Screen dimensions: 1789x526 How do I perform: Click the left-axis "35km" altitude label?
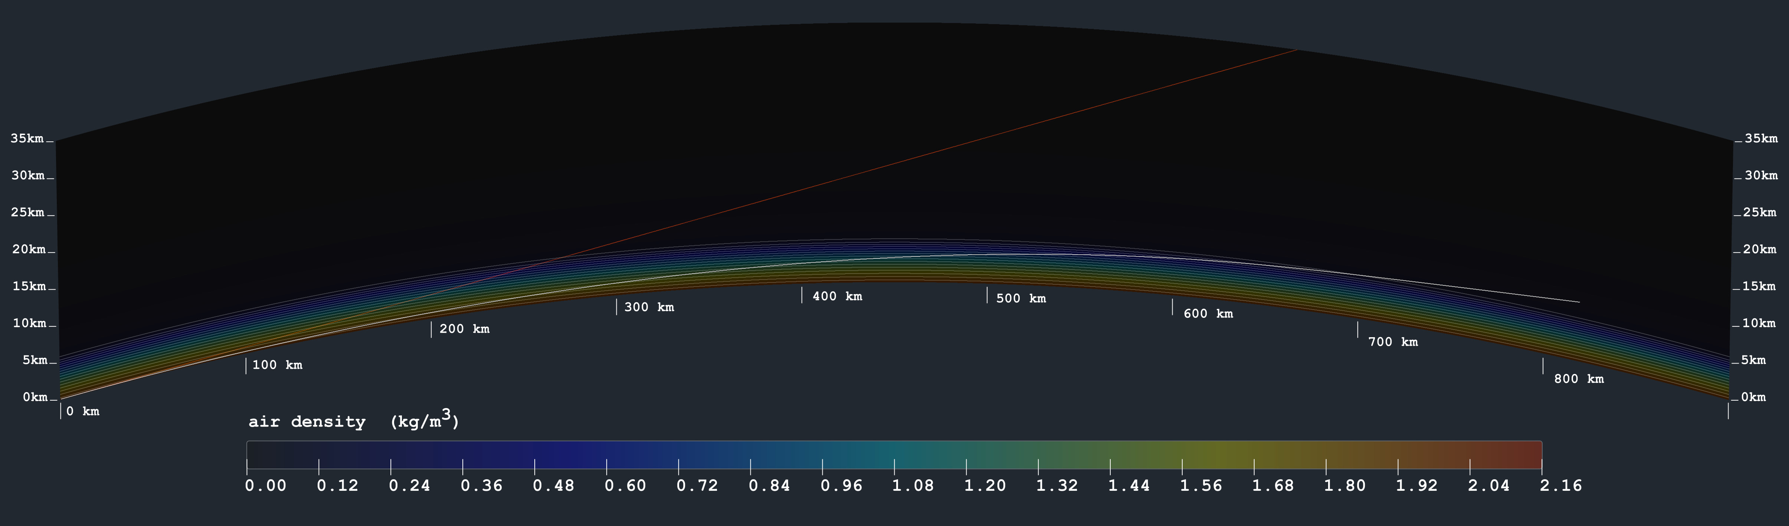(x=27, y=139)
